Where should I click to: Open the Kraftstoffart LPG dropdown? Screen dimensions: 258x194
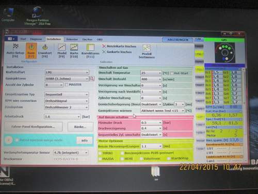pos(67,72)
